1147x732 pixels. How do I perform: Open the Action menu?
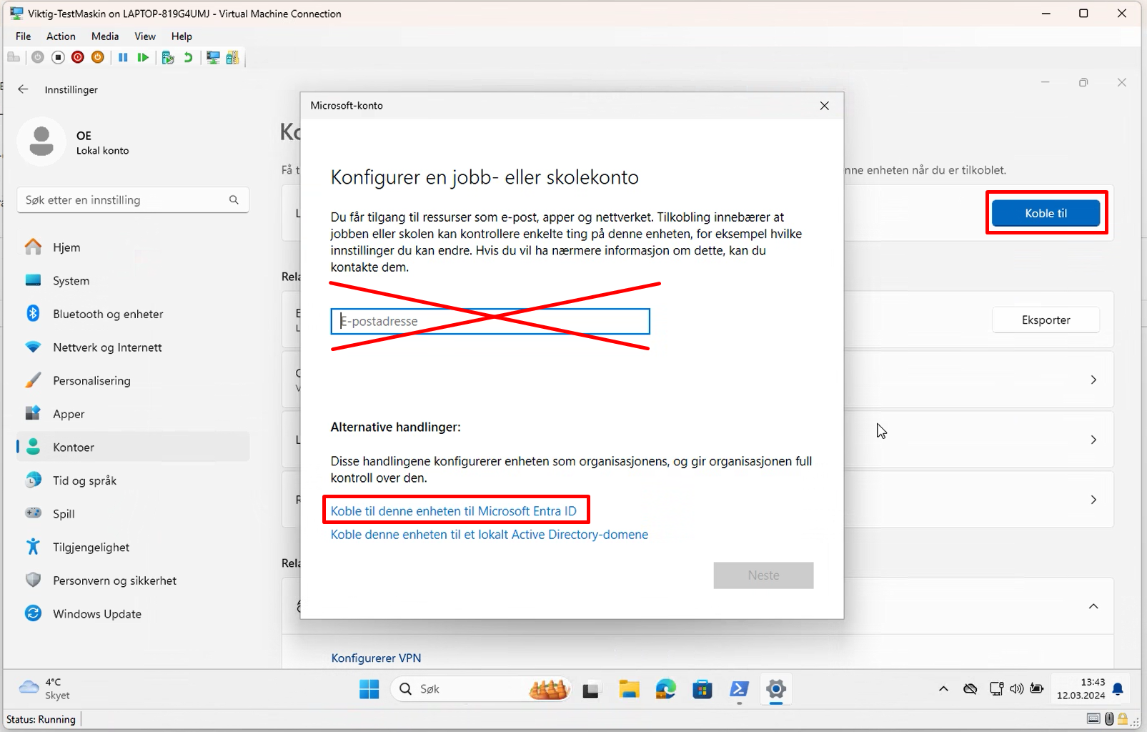tap(61, 36)
